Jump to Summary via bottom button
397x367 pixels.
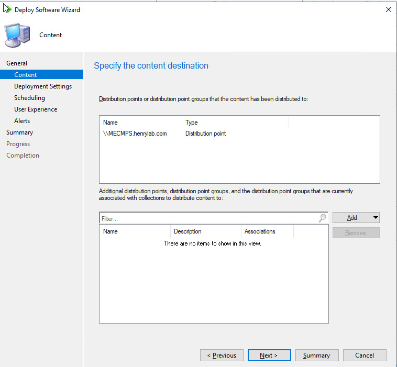coord(316,355)
